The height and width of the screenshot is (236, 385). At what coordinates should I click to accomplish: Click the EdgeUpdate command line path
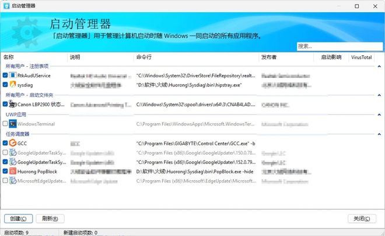(196, 181)
